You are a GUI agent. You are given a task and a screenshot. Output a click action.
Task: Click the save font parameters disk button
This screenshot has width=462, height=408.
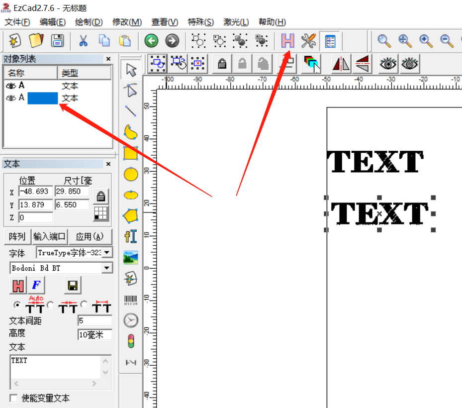(x=73, y=286)
